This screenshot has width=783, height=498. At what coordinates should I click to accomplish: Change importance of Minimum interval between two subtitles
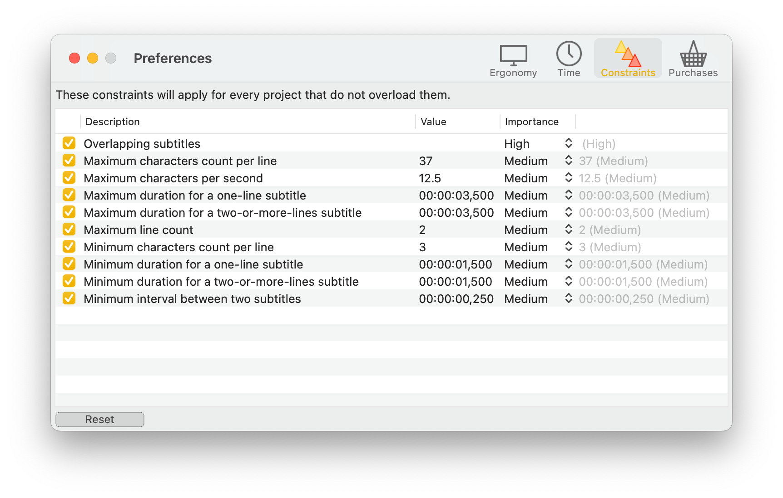(x=538, y=298)
